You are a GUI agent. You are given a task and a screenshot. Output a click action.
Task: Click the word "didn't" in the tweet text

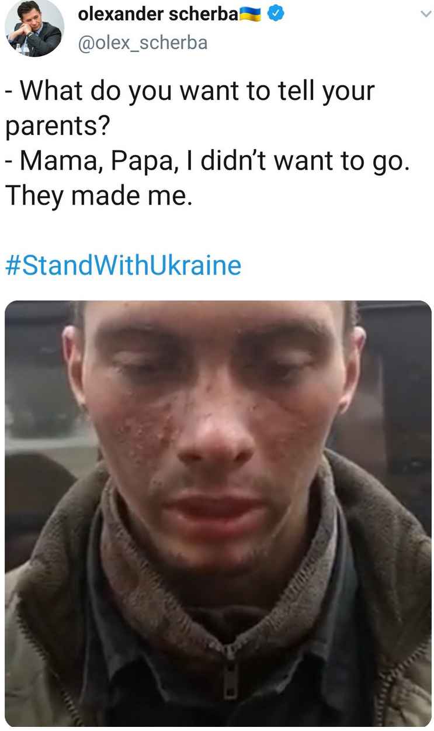[239, 162]
